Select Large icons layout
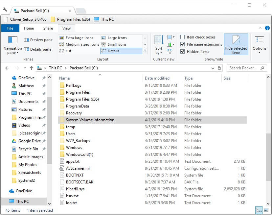The image size is (272, 215). (114, 38)
